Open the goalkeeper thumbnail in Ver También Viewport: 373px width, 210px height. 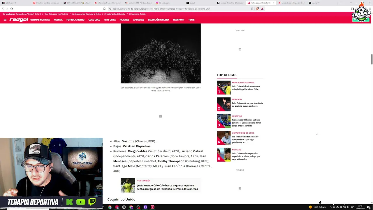[x=128, y=185]
